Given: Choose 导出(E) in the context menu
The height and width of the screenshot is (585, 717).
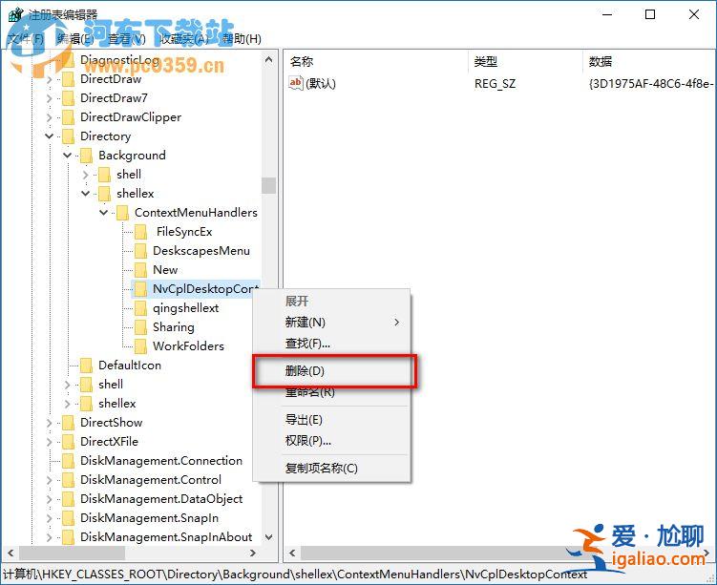Looking at the screenshot, I should [x=333, y=420].
